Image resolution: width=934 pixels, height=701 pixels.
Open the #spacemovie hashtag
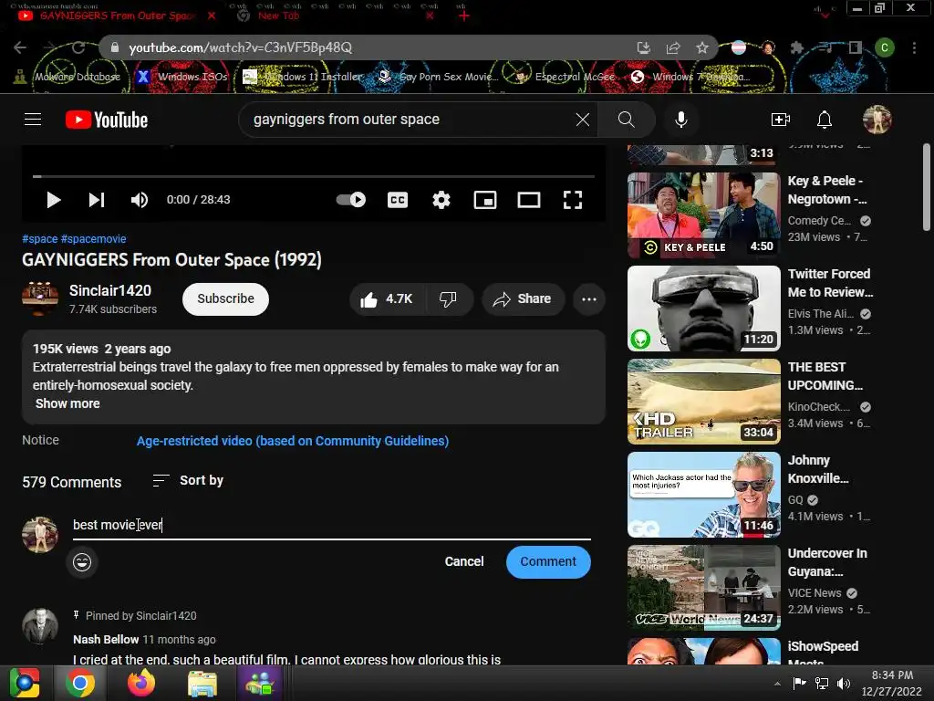point(94,239)
